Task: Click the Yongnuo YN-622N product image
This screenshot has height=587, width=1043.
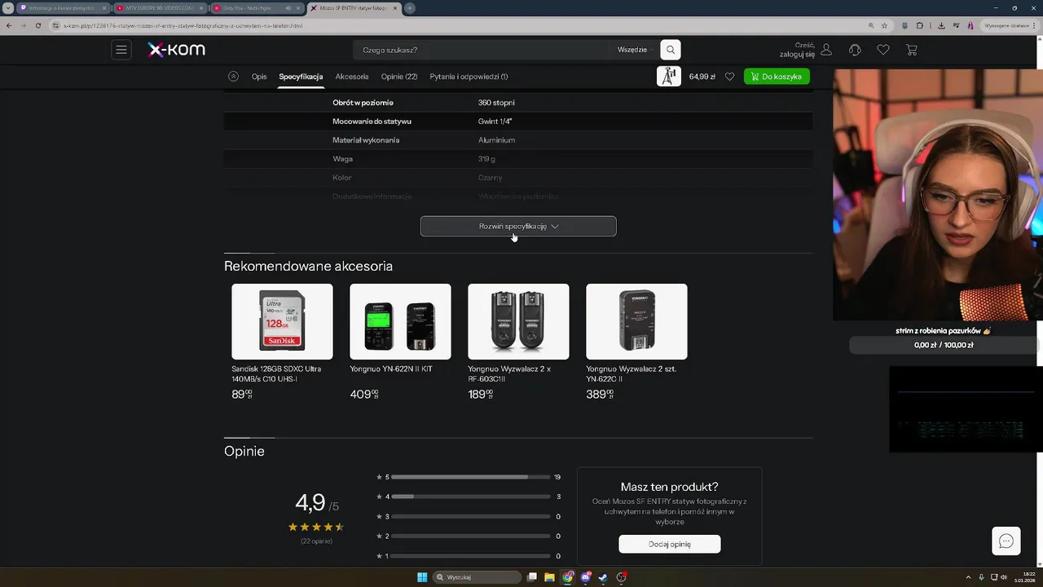Action: 400,321
